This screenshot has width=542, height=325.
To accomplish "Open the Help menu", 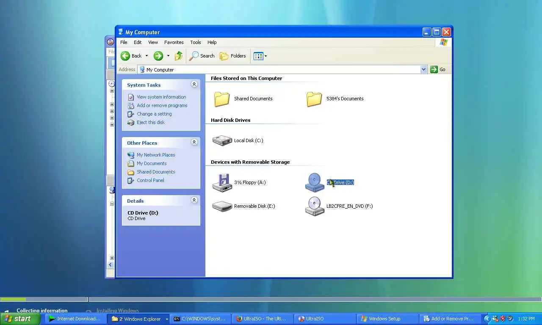I will tap(212, 42).
